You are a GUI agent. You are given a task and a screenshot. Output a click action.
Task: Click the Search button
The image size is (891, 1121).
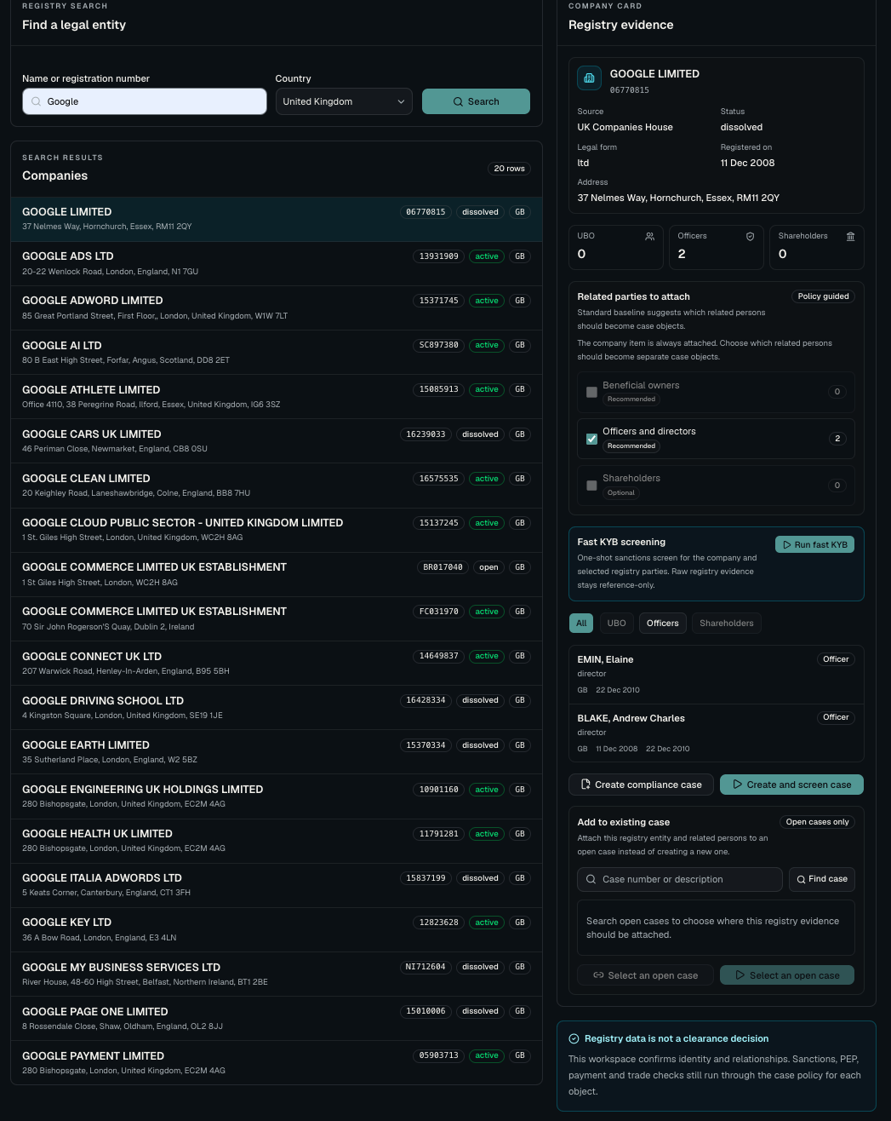pos(476,101)
